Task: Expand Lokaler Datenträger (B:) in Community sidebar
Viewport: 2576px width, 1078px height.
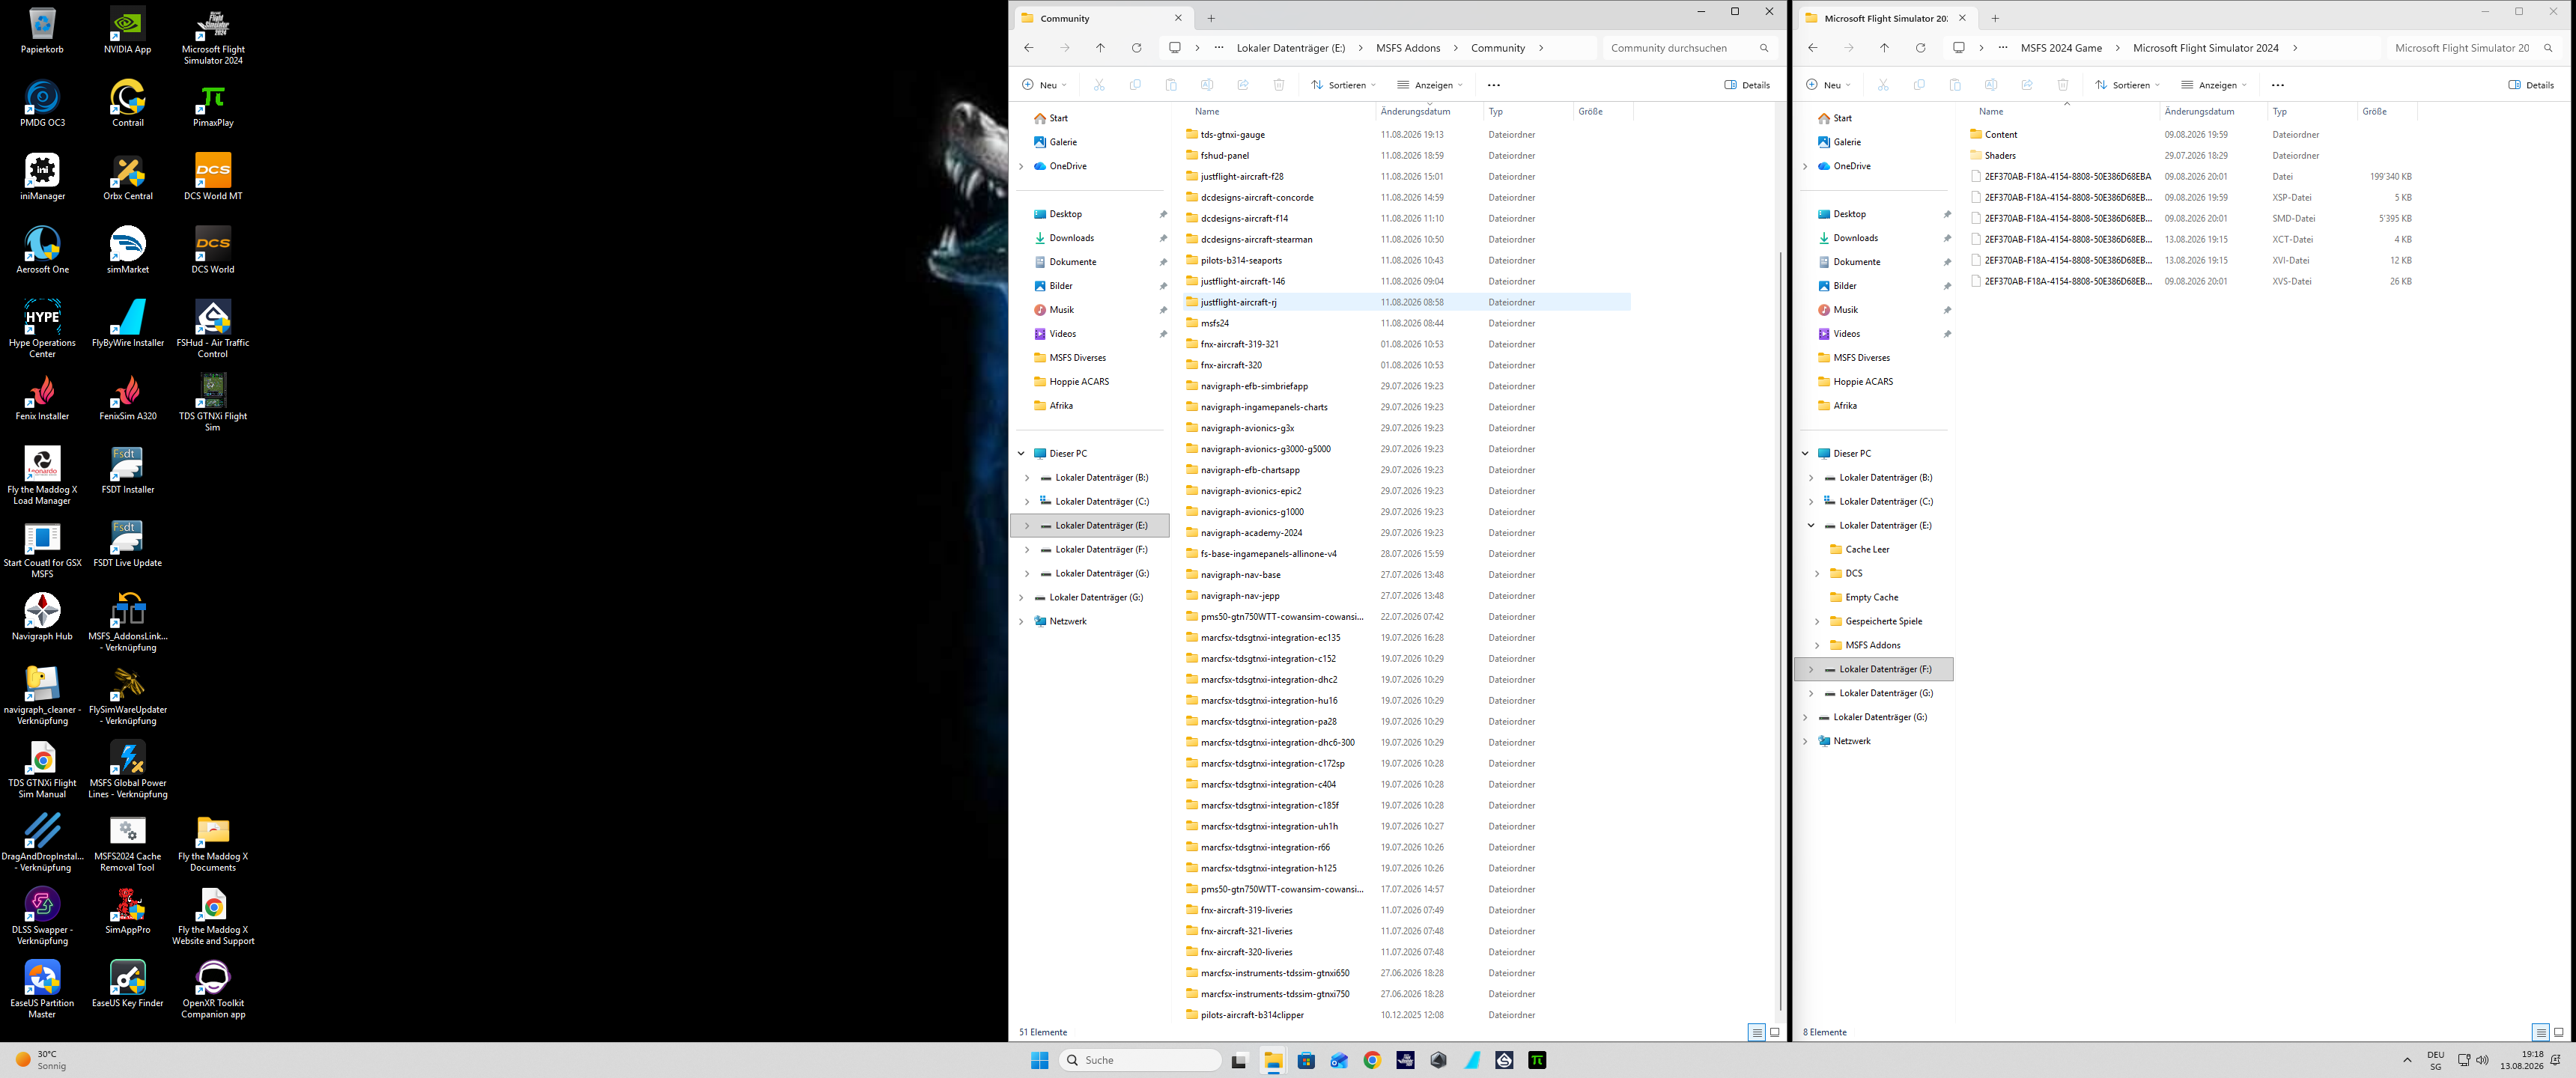Action: click(1027, 478)
